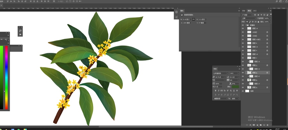This screenshot has height=130, width=288.
Task: Toggle visibility of 图层 10
Action: click(x=243, y=47)
